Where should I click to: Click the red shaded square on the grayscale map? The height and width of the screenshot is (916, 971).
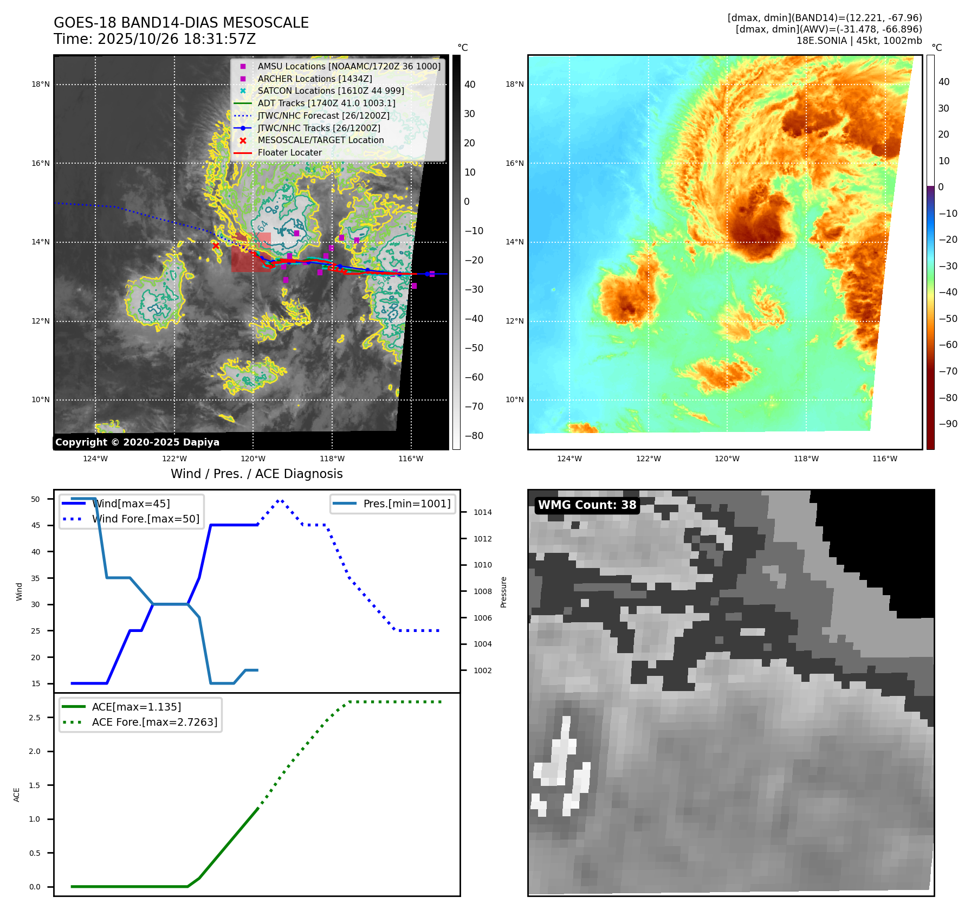coord(251,252)
